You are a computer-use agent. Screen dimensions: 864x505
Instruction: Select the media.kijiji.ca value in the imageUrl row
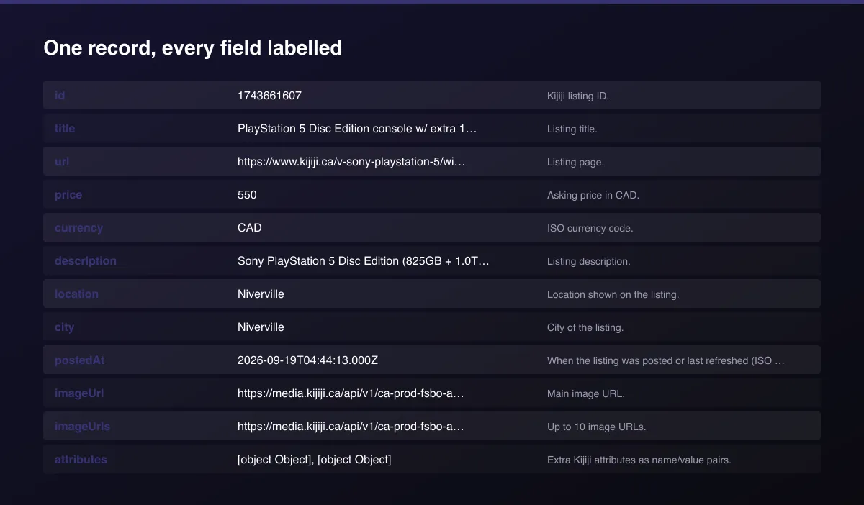pos(351,393)
